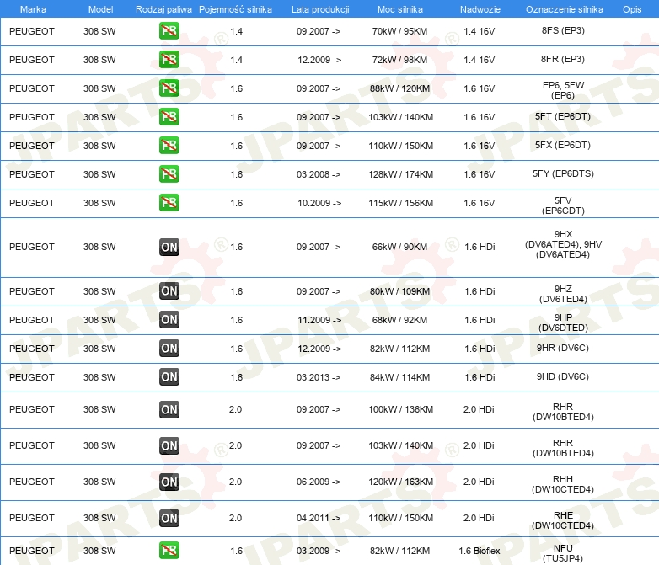Viewport: 659px width, 565px height.
Task: Select the RHE (DW10CTED4) engine cell
Action: pos(563,520)
